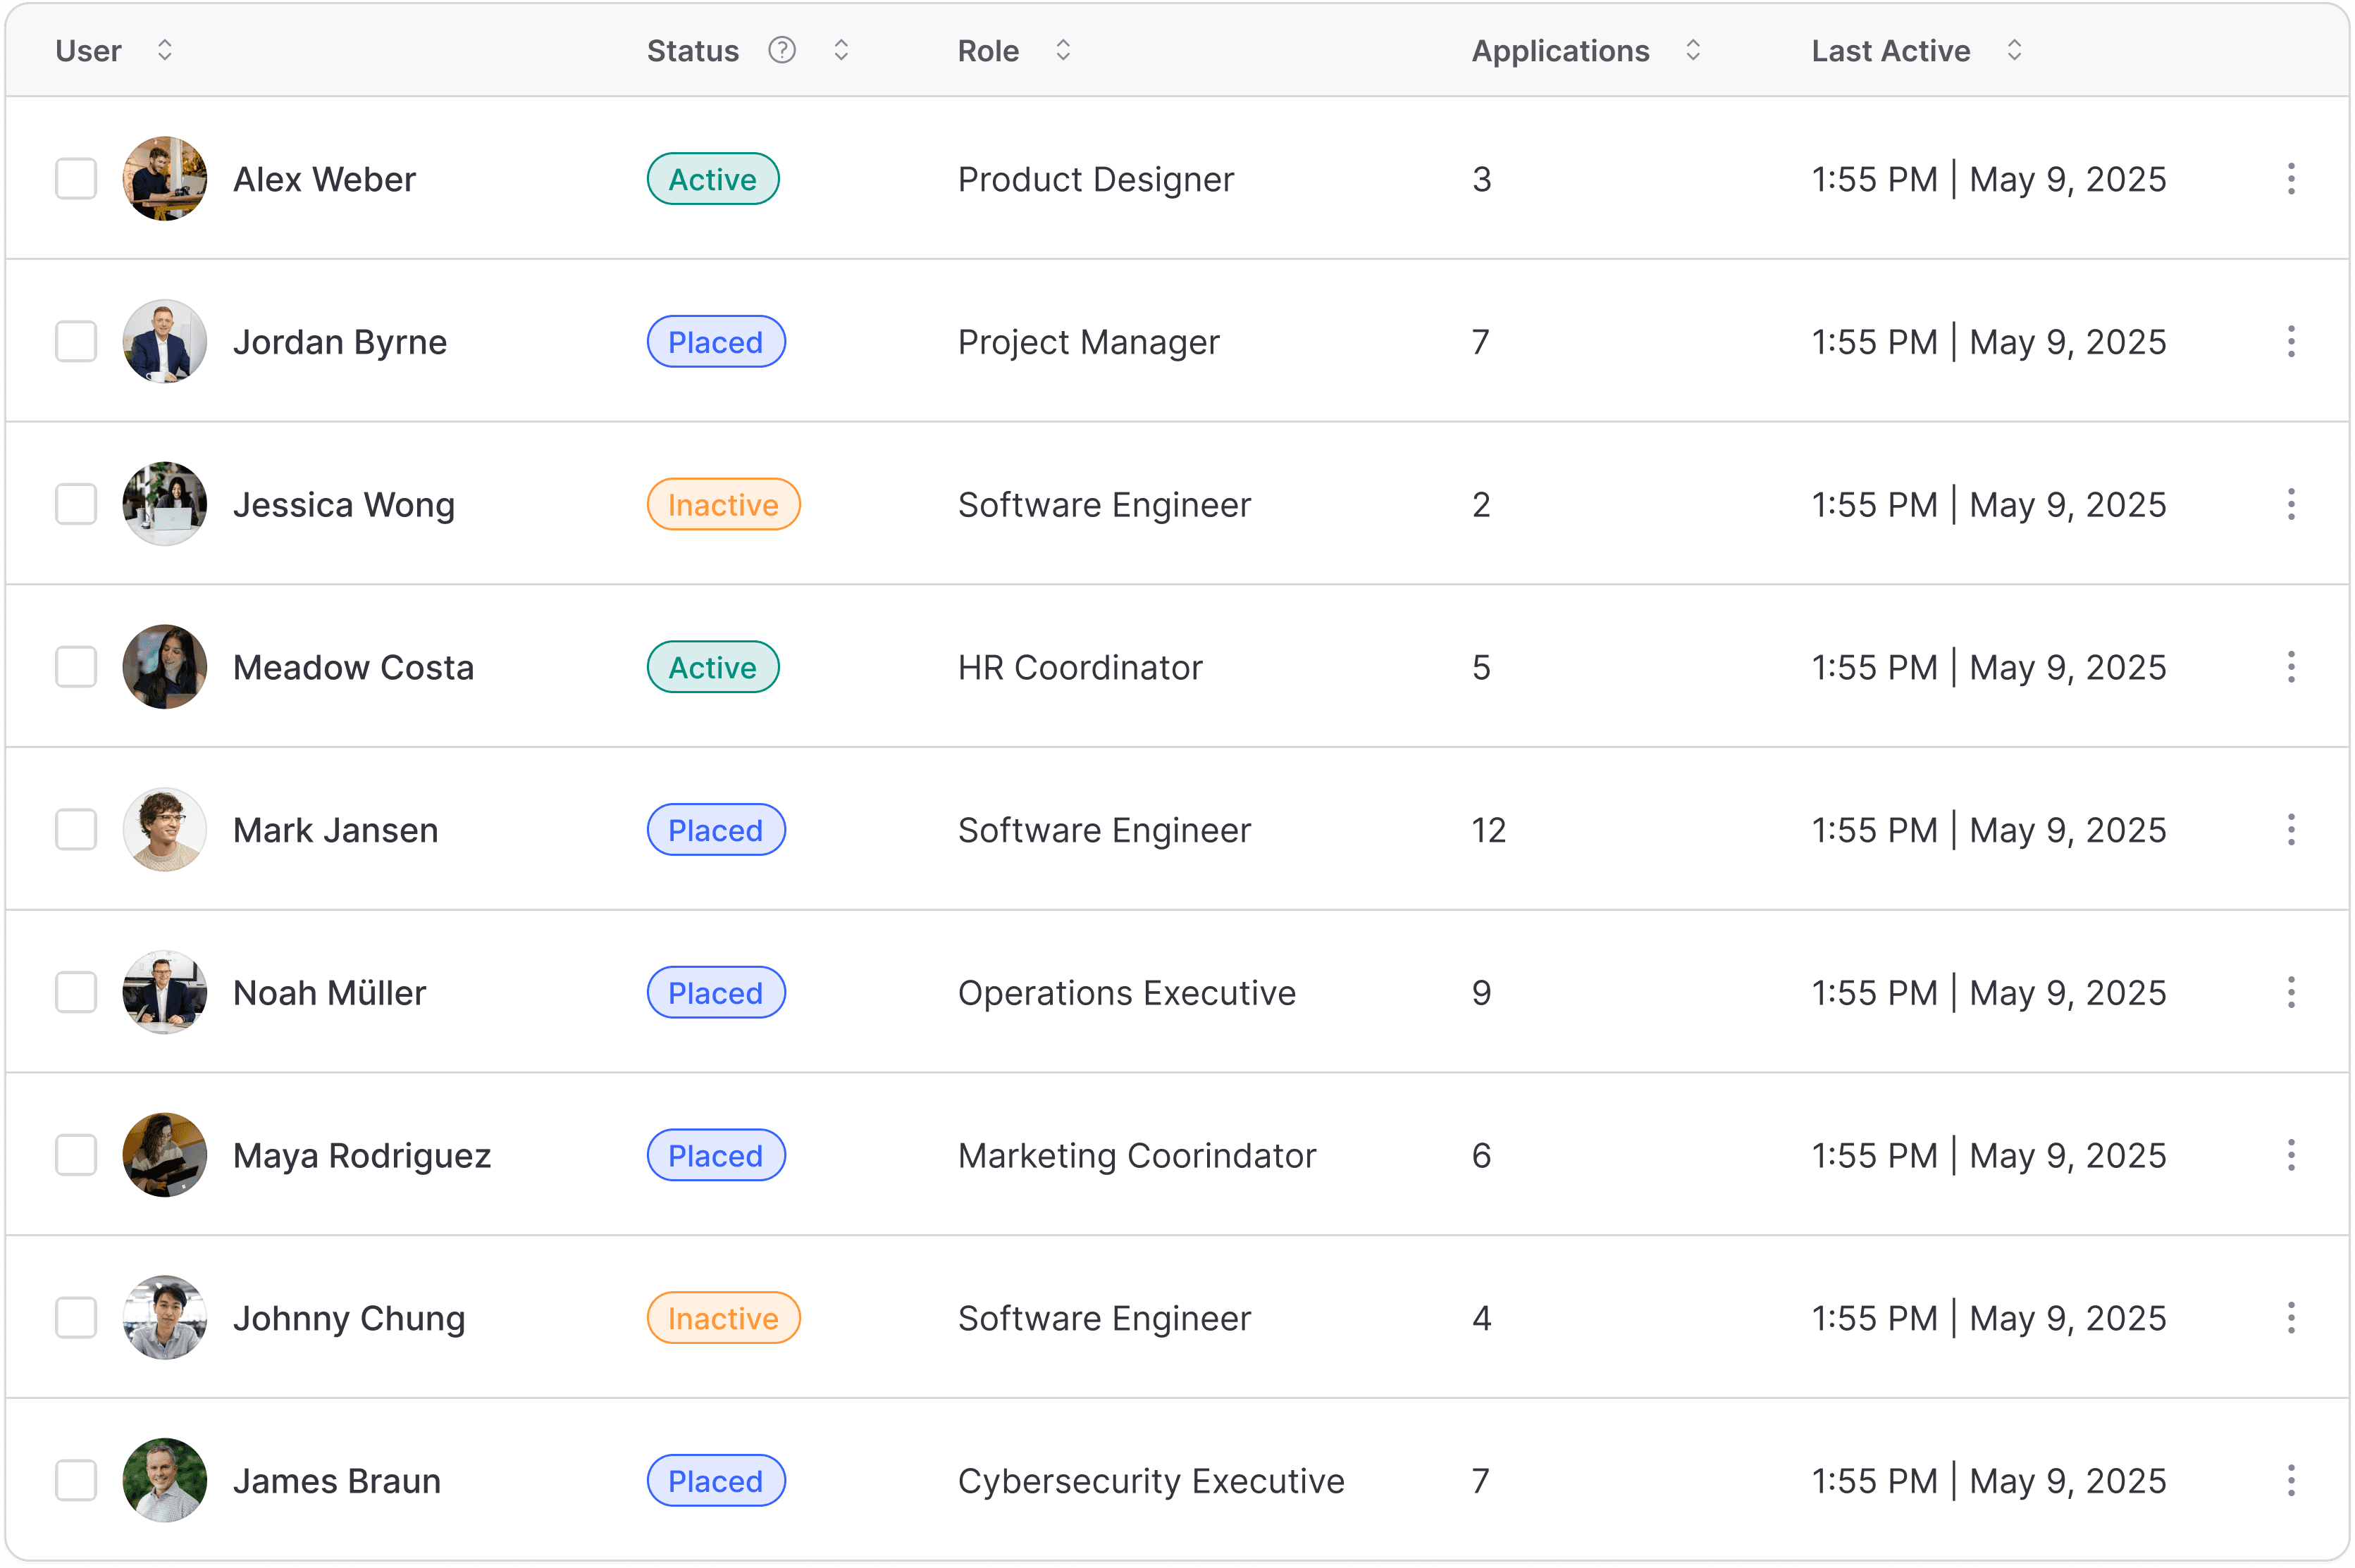Click Meadow Costa's avatar photo
The image size is (2355, 1568).
click(165, 667)
